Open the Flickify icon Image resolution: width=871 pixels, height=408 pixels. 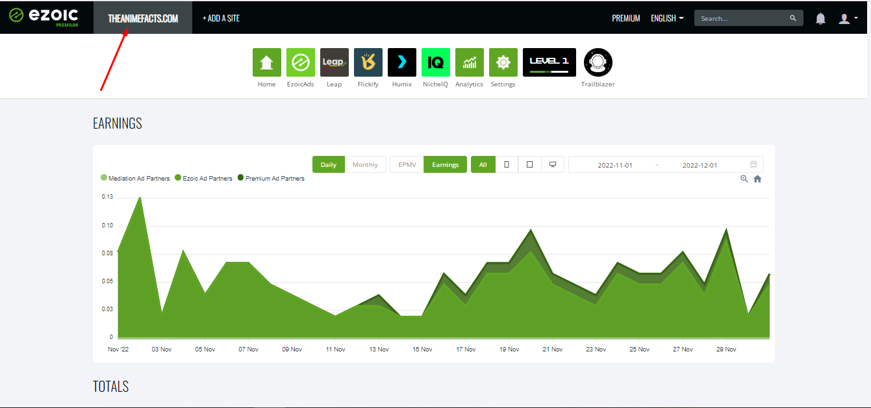point(368,62)
